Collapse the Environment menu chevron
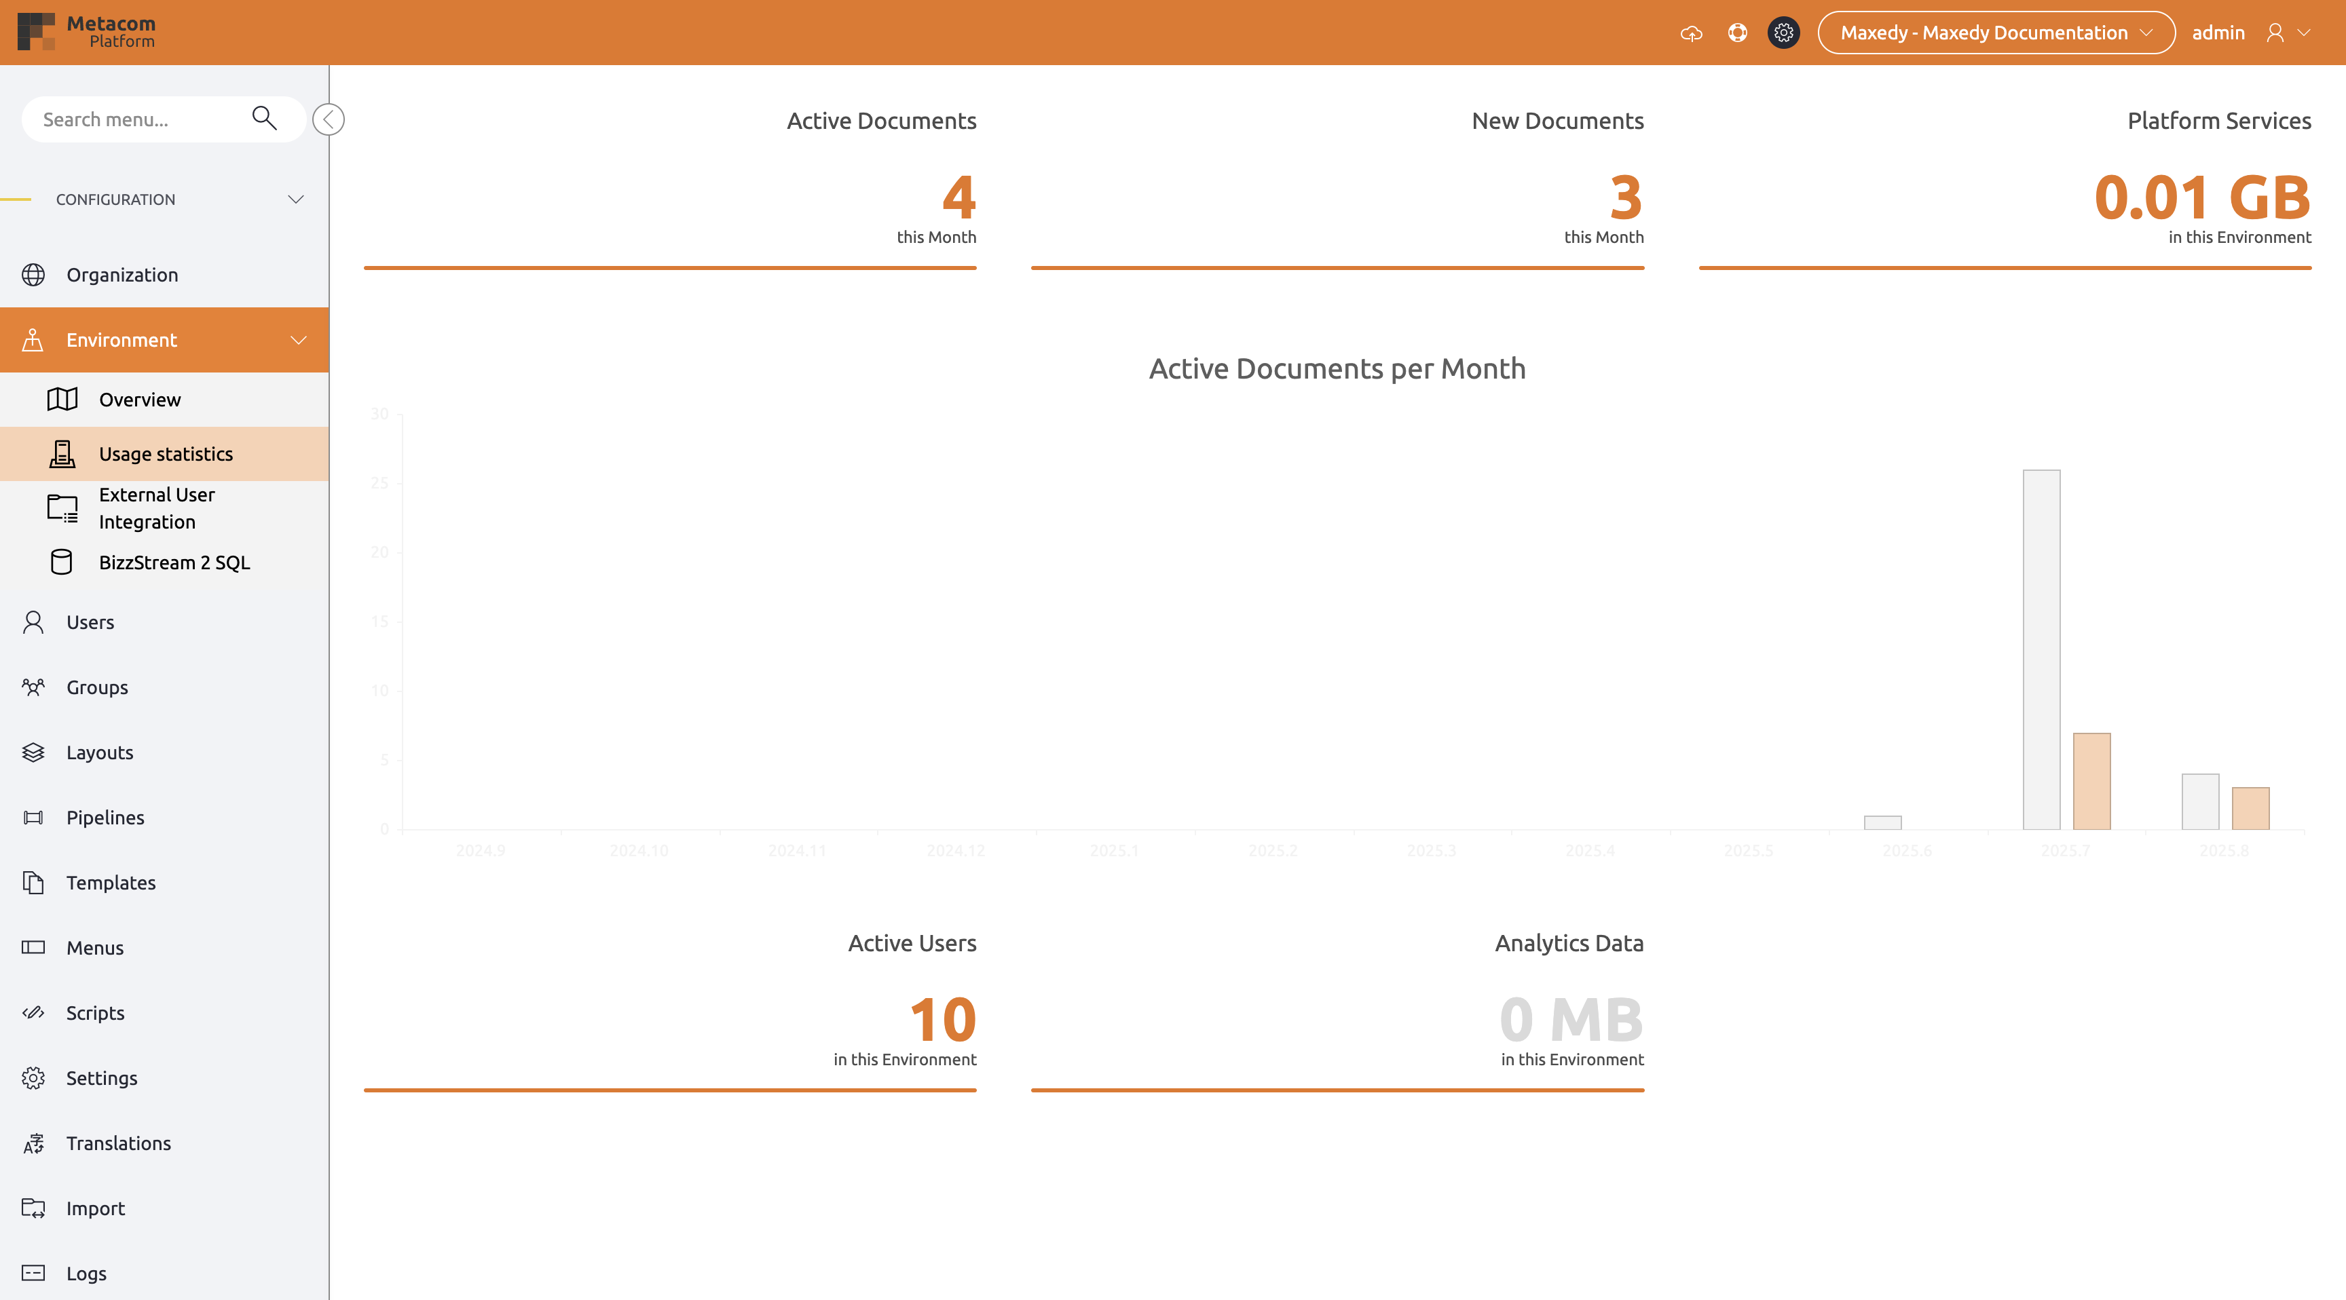 click(x=298, y=341)
